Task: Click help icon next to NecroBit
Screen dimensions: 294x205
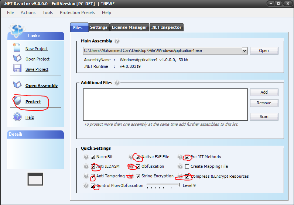Action: 86,157
